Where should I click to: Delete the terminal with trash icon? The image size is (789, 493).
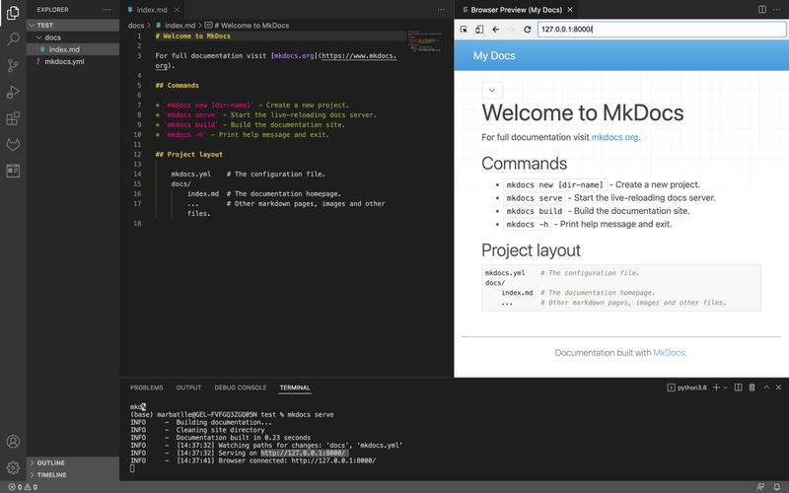point(752,387)
